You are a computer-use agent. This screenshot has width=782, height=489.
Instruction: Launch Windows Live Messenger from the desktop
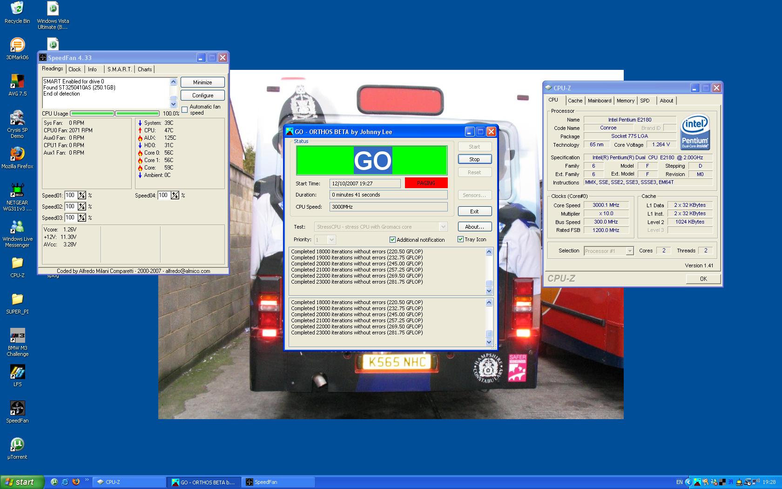pos(17,233)
